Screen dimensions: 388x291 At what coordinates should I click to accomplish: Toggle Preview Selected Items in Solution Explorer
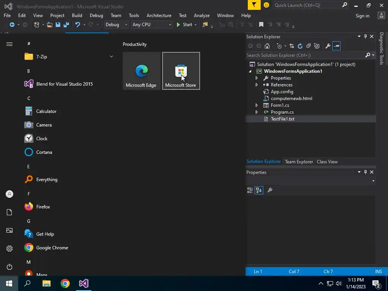pyautogui.click(x=336, y=46)
